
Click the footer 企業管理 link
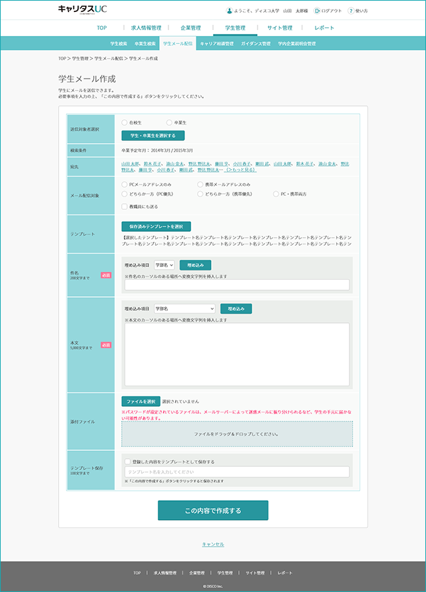(196, 573)
